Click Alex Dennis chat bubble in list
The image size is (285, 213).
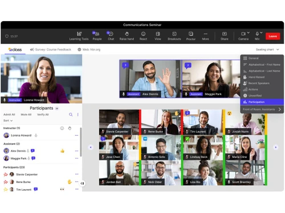click(x=32, y=151)
